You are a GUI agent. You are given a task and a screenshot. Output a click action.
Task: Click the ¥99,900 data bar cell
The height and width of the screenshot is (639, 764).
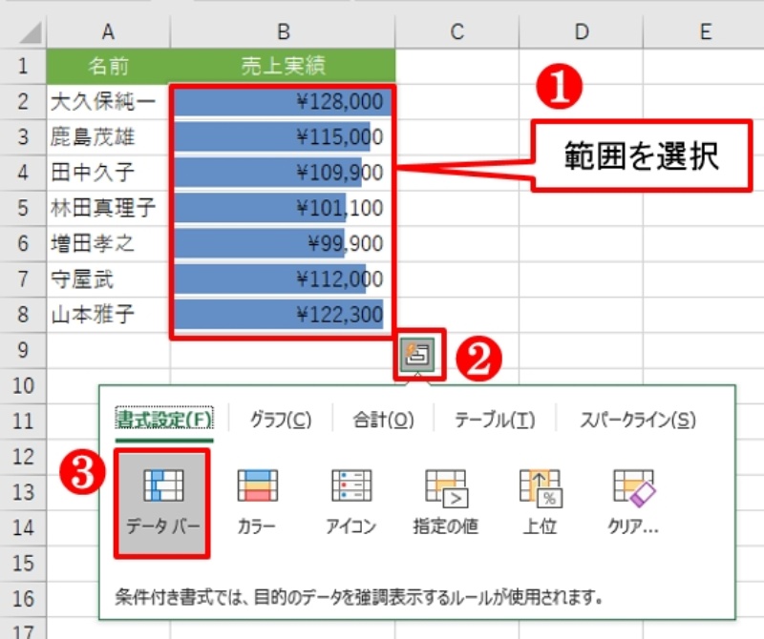pos(282,244)
